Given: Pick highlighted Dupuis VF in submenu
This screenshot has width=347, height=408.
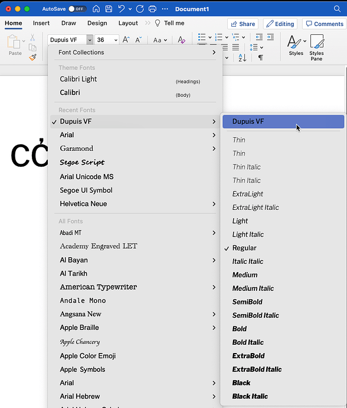Looking at the screenshot, I should (x=283, y=122).
